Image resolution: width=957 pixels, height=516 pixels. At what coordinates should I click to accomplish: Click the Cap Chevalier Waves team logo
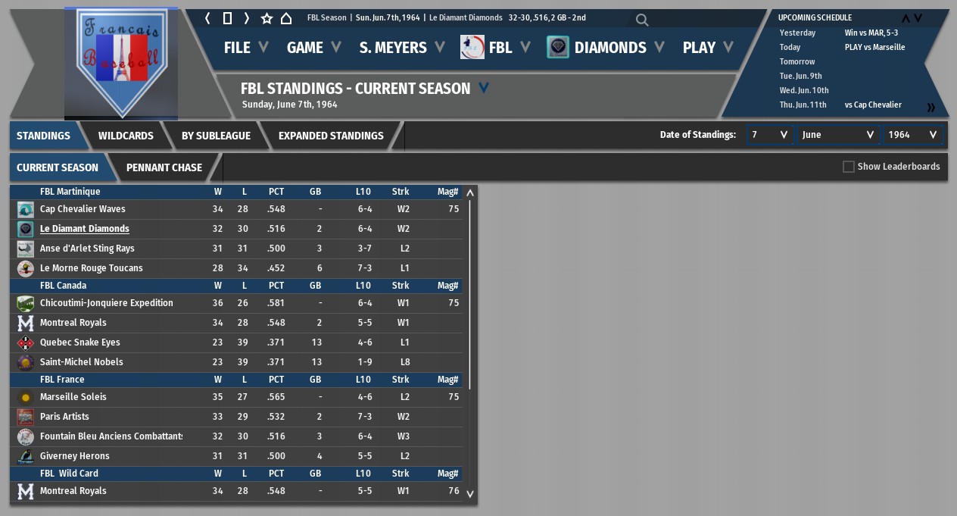pos(26,209)
